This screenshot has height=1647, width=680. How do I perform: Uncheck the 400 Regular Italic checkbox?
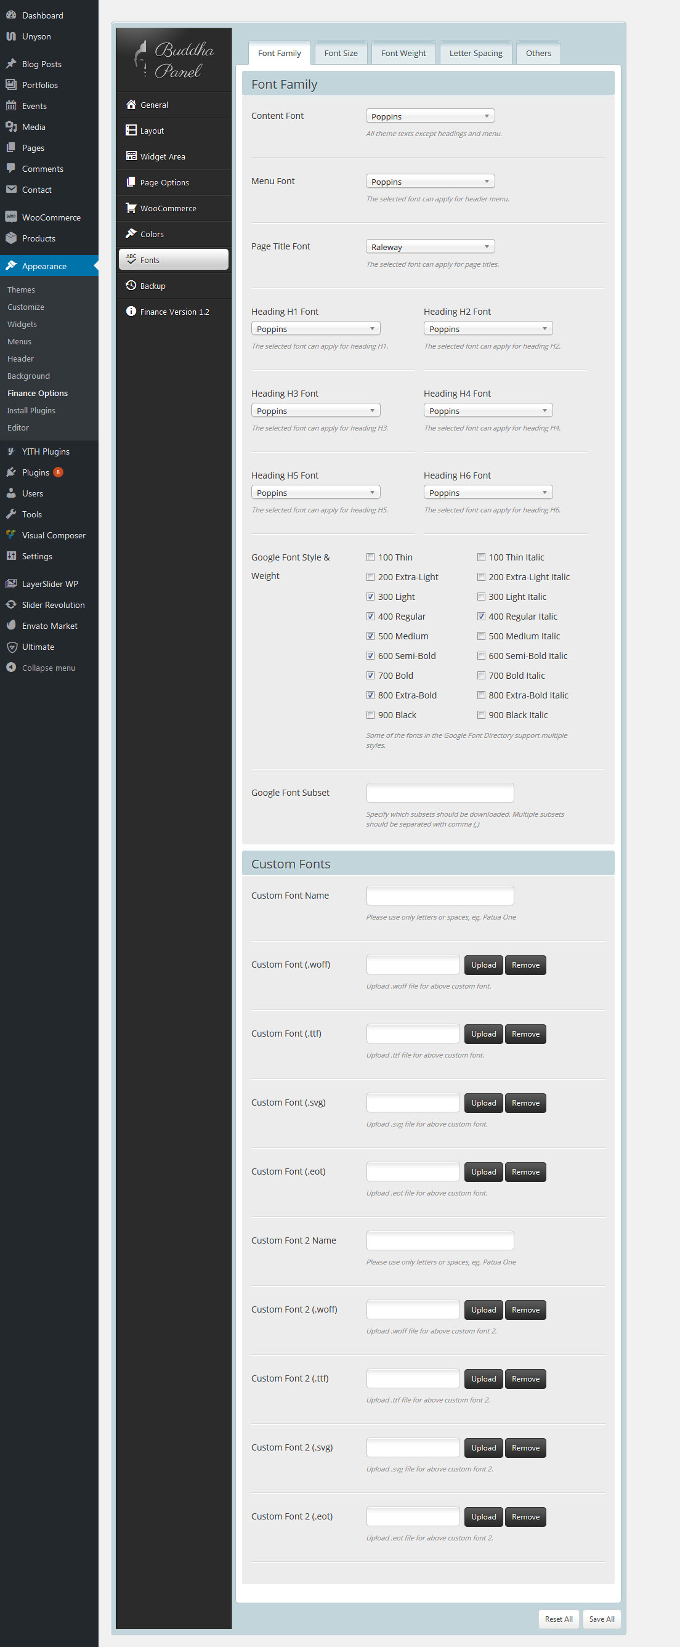click(x=481, y=617)
